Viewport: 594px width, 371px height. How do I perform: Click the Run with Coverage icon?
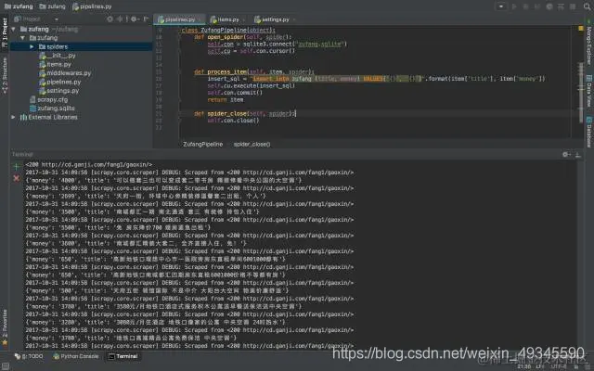[x=536, y=6]
